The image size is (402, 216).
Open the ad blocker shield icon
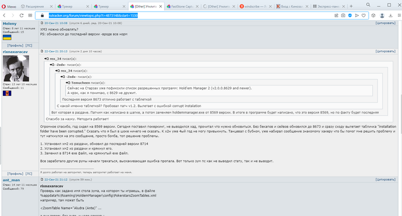(350, 15)
